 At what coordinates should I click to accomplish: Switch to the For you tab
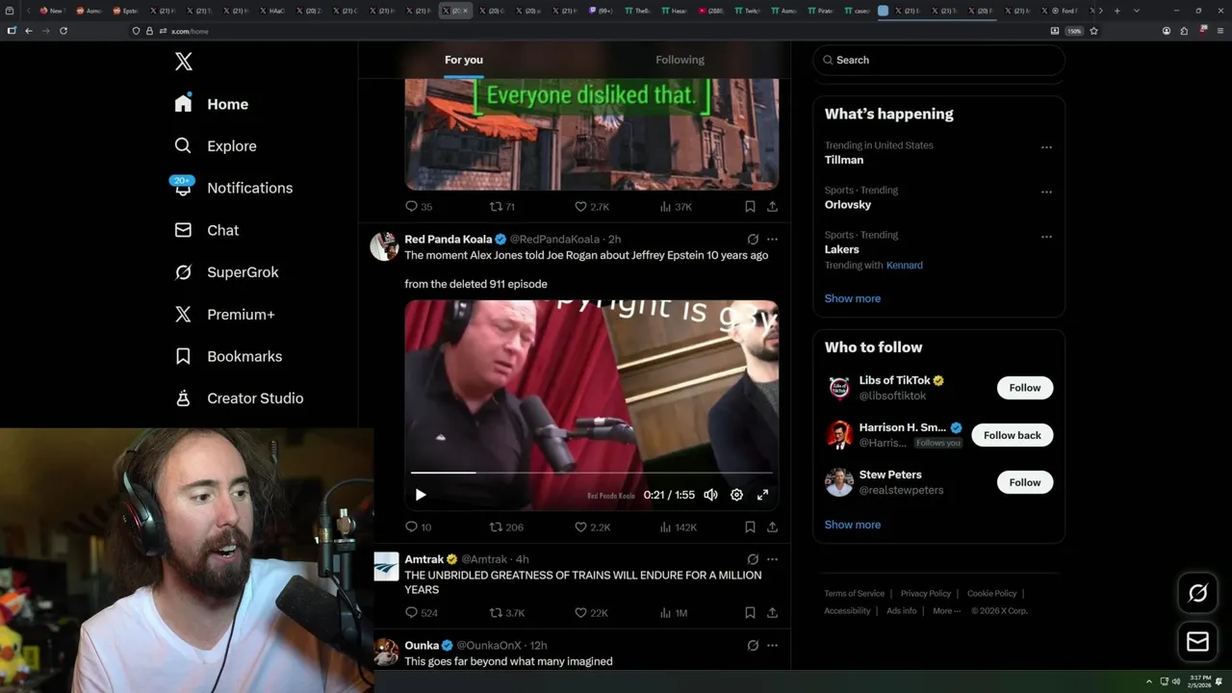464,60
